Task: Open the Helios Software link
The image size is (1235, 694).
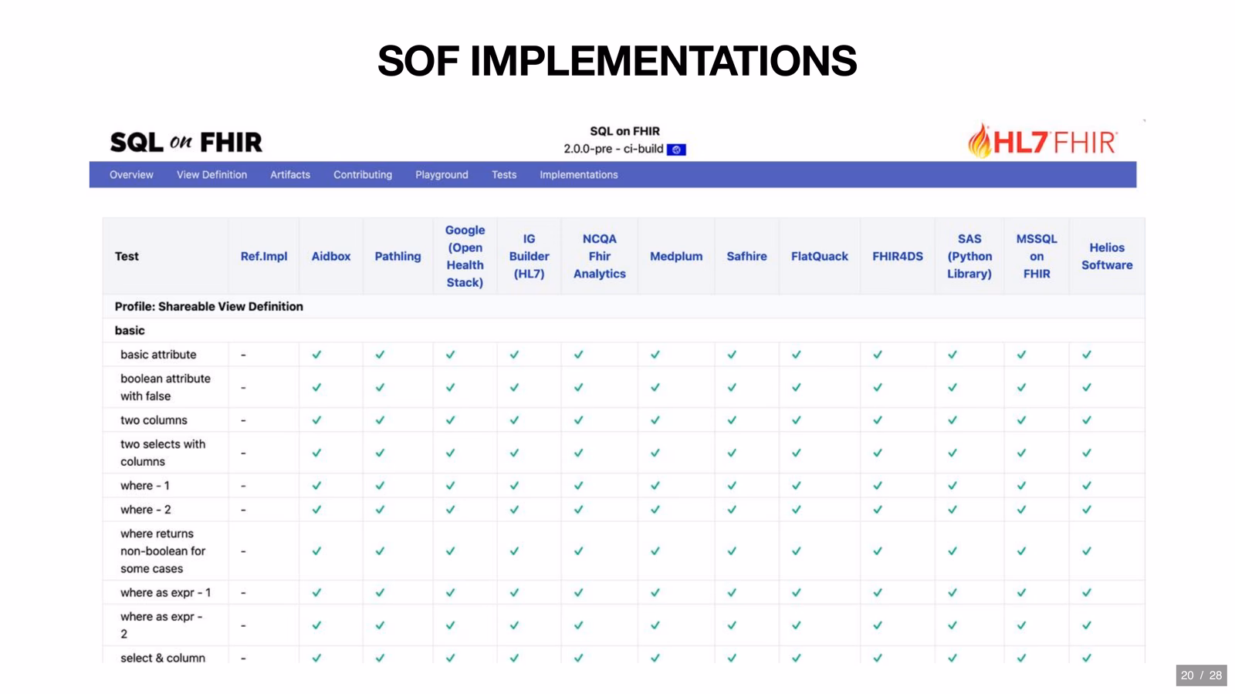Action: [1107, 256]
